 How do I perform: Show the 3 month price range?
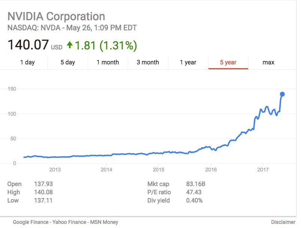pos(148,63)
